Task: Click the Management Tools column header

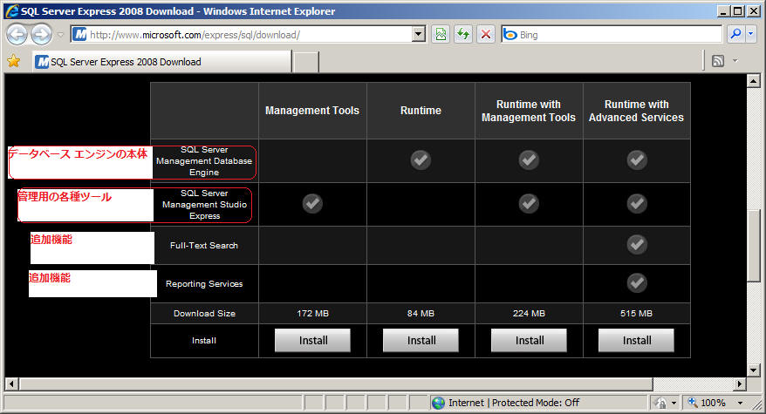Action: (x=312, y=111)
